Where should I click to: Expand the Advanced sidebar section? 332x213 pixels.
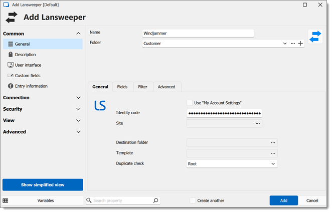pos(78,132)
